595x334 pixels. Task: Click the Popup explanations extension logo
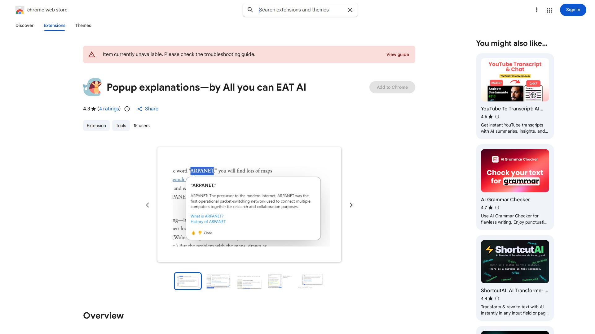[92, 87]
